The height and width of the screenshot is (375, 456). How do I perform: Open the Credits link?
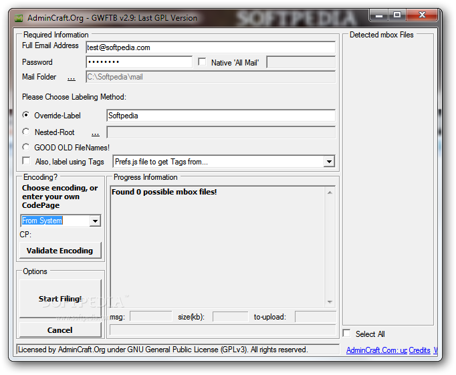click(x=419, y=350)
